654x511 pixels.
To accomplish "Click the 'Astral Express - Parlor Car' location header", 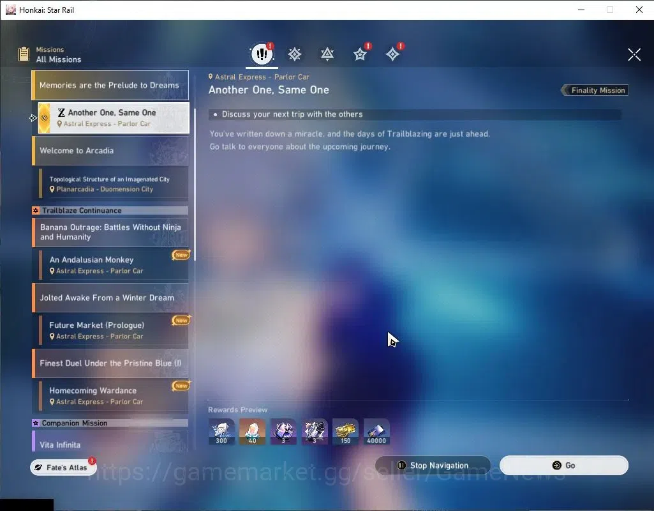I will click(x=258, y=77).
